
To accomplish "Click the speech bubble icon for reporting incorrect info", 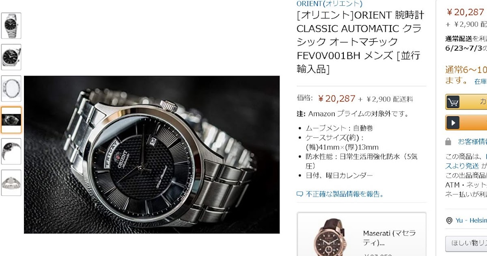I will [x=300, y=194].
